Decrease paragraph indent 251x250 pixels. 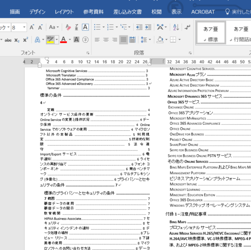tap(139, 27)
